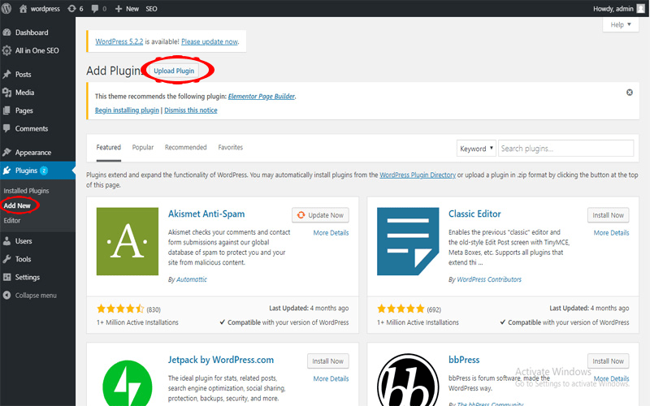Image resolution: width=650 pixels, height=406 pixels.
Task: Open More Details for Classic Editor
Action: 612,233
